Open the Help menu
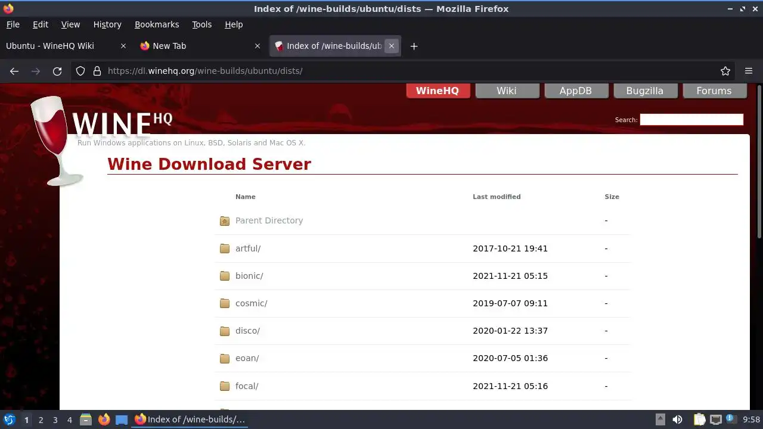763x429 pixels. click(234, 24)
